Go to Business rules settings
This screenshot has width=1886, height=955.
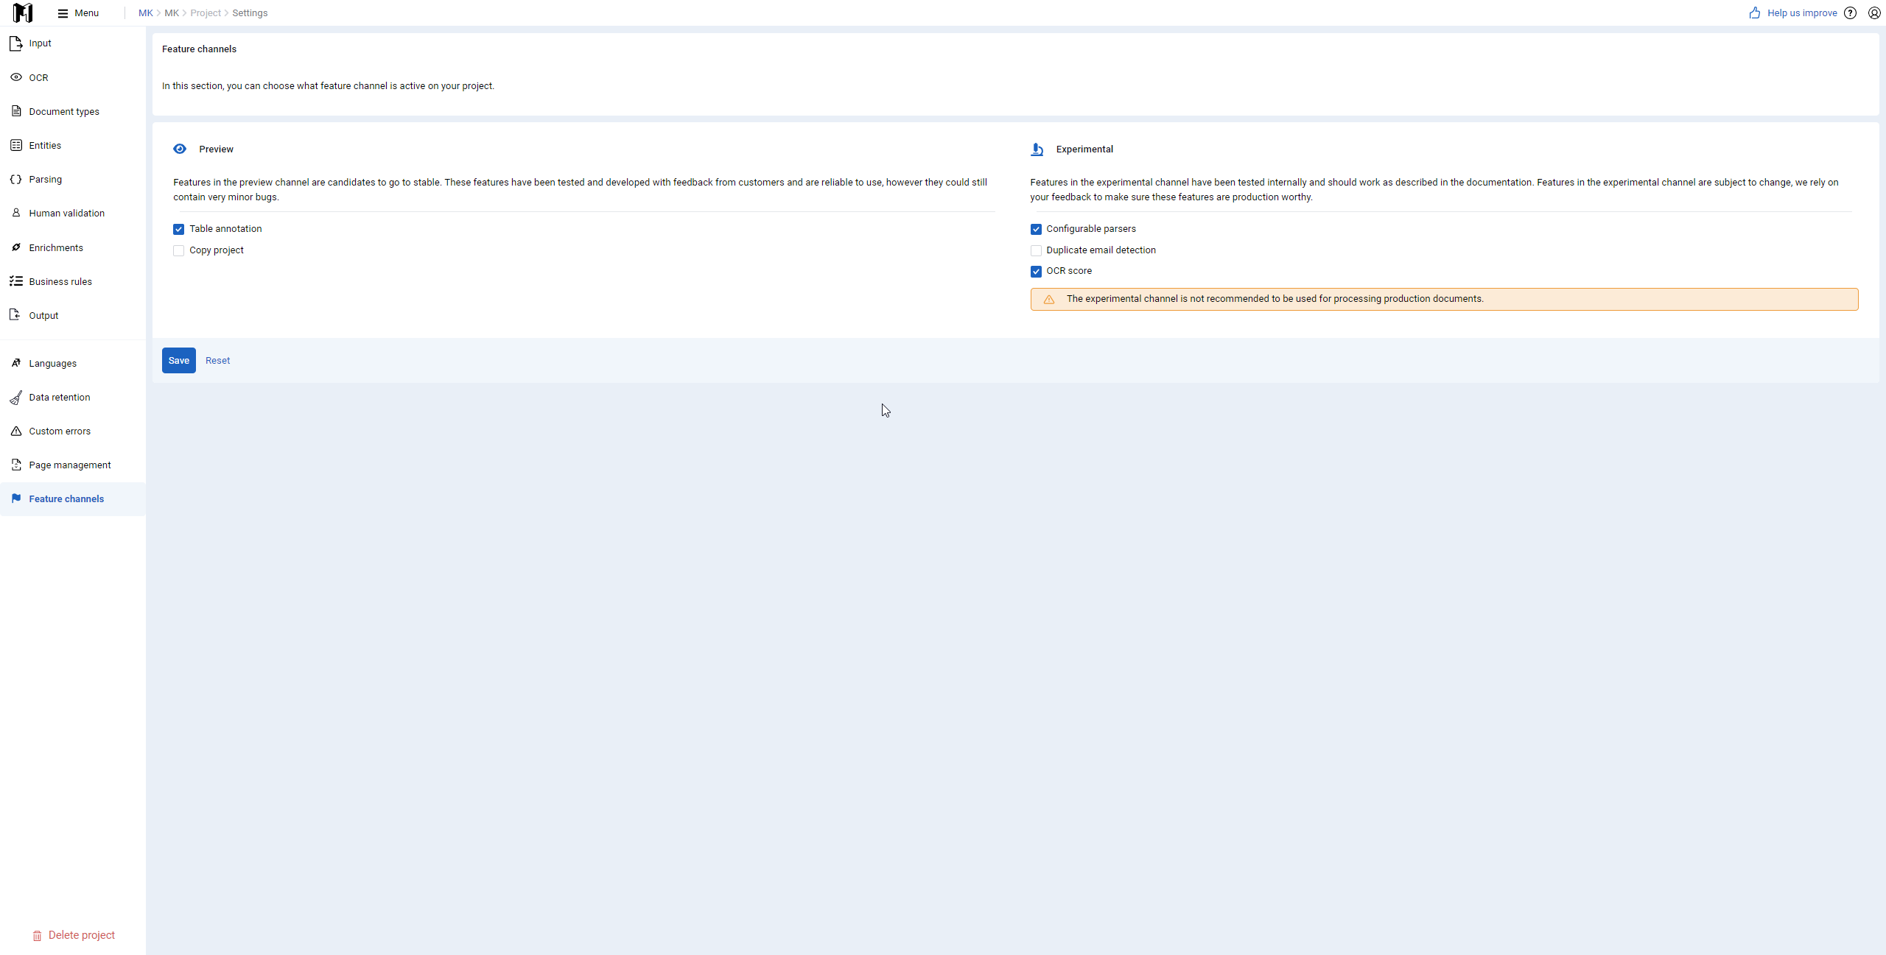(73, 281)
